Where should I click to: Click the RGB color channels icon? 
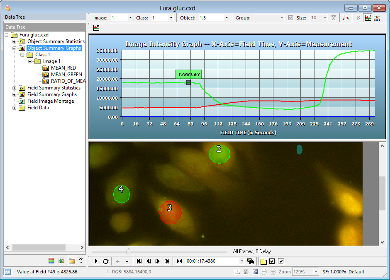pyautogui.click(x=51, y=261)
